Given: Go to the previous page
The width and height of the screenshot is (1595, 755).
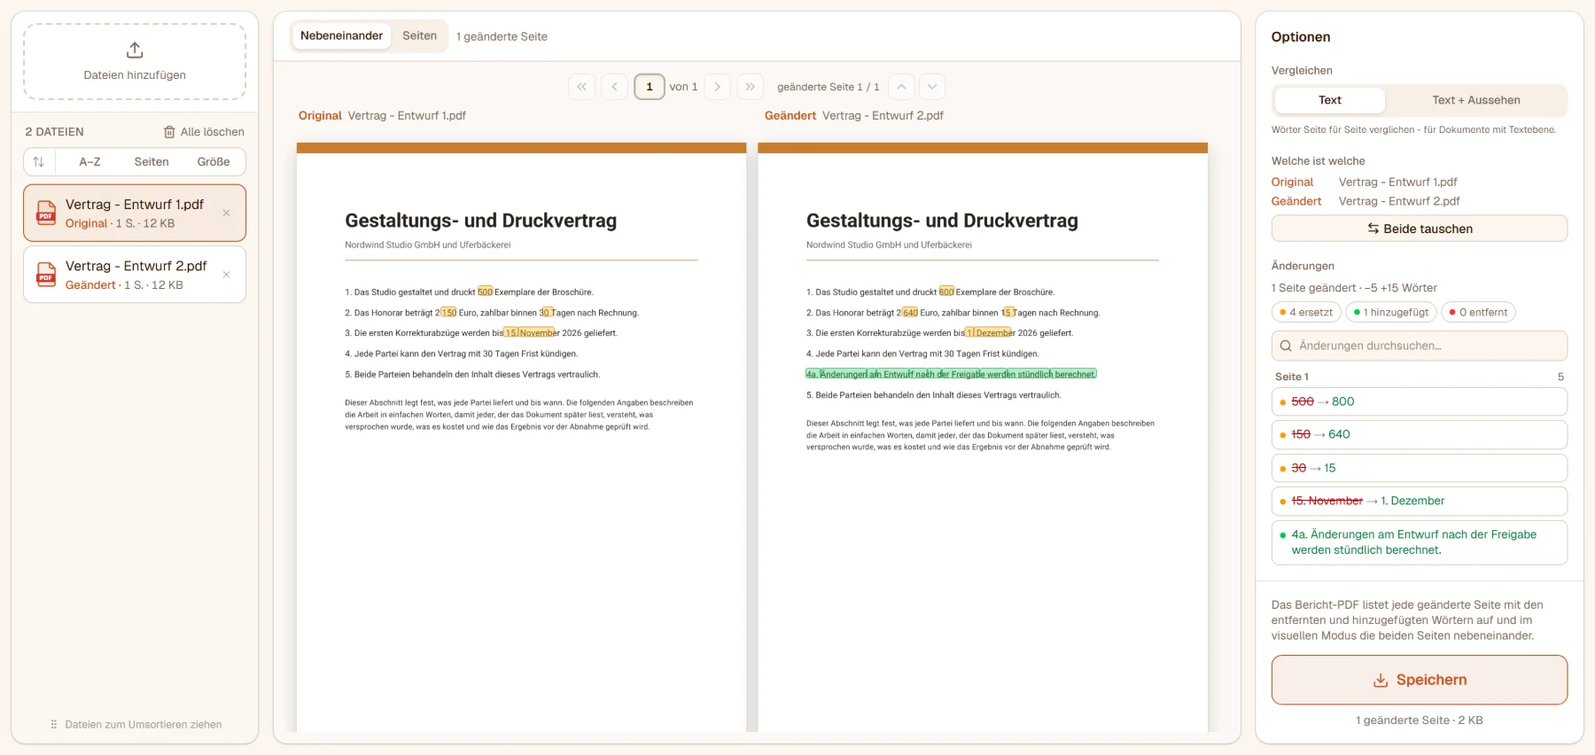Looking at the screenshot, I should click(614, 87).
